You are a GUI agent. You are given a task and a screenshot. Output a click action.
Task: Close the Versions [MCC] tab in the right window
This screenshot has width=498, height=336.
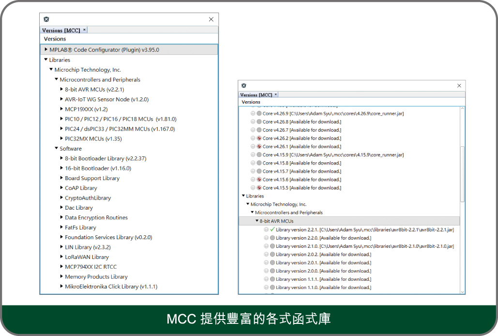tap(276, 95)
